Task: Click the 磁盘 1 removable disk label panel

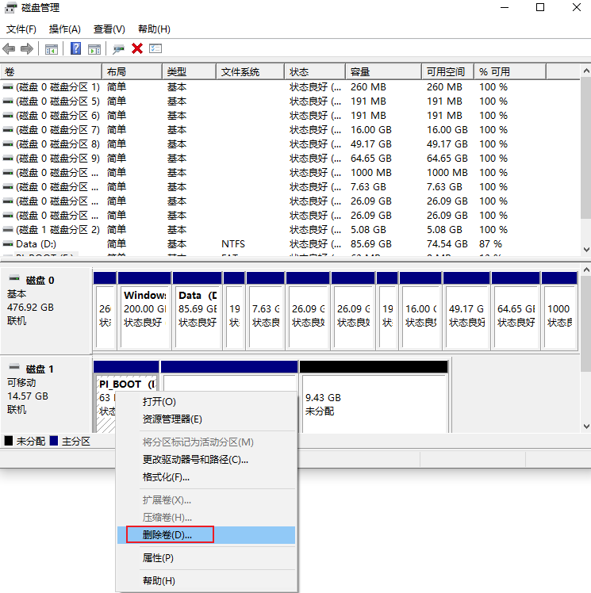Action: [46, 393]
